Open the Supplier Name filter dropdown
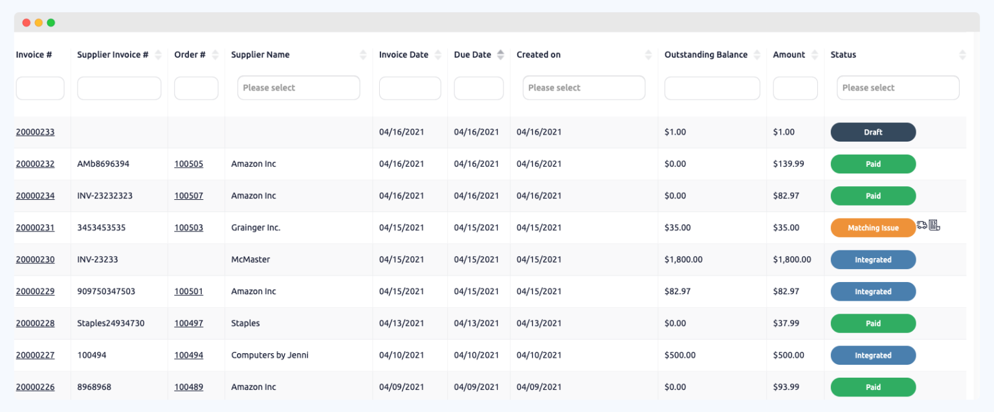The image size is (994, 412). [x=298, y=87]
